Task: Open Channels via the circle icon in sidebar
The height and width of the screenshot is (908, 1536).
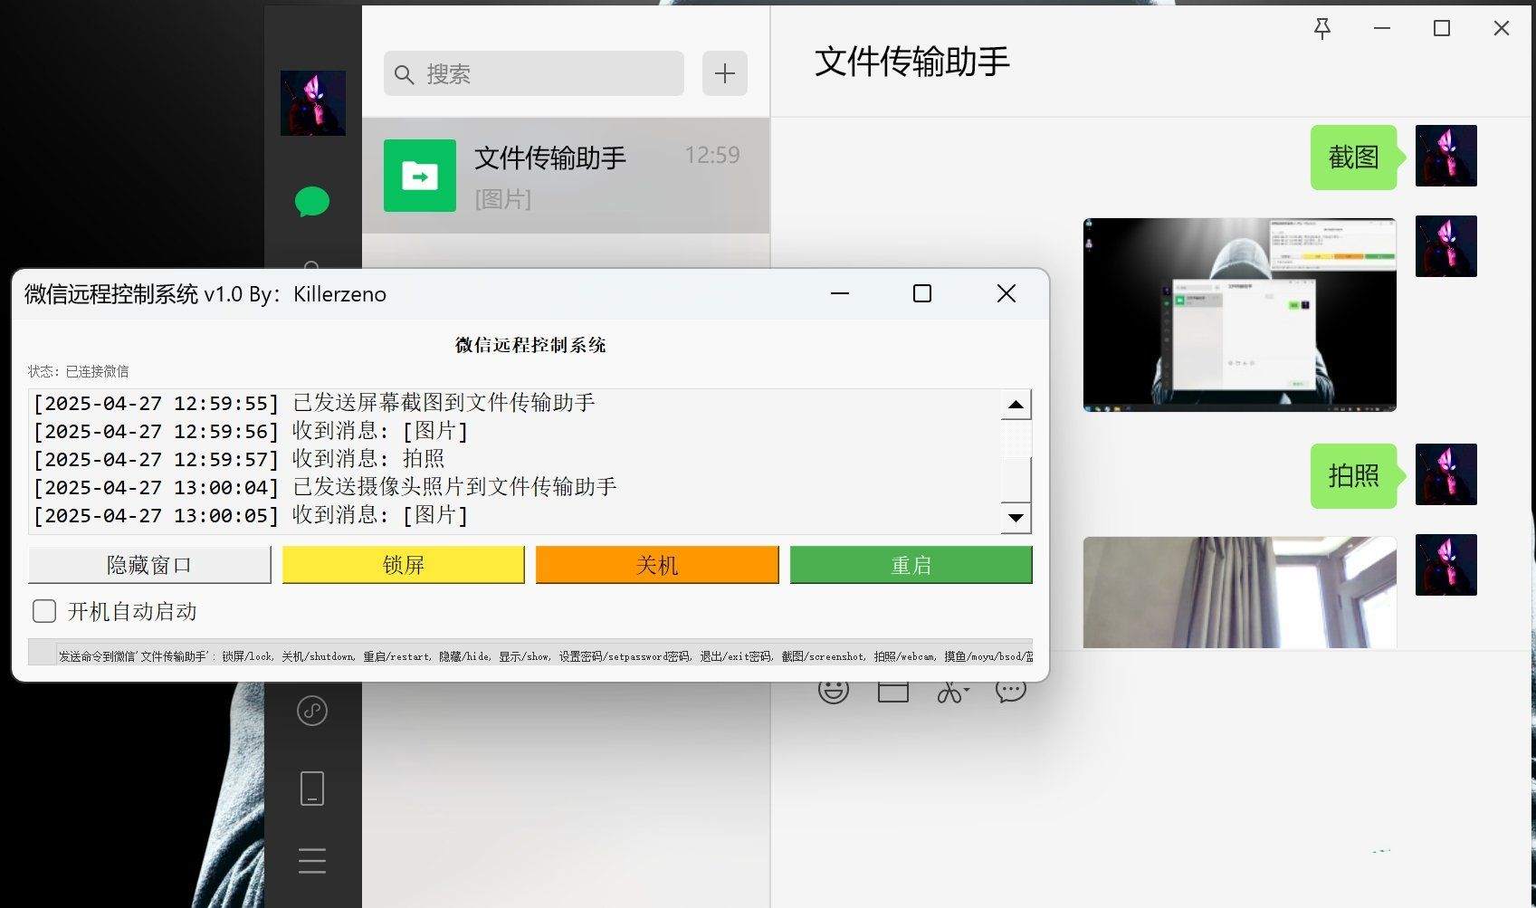Action: tap(311, 710)
